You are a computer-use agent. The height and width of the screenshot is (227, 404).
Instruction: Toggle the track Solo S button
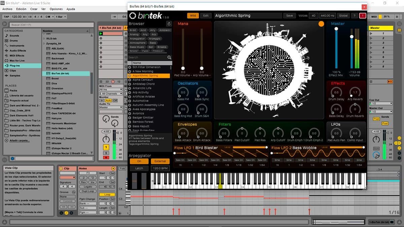coord(106,153)
